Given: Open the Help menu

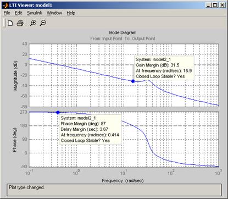Looking at the screenshot, I should click(x=71, y=13).
